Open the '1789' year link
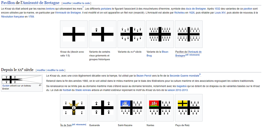The image size is (262, 134). 31,17
